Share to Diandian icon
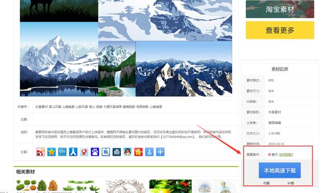 pyautogui.click(x=117, y=152)
